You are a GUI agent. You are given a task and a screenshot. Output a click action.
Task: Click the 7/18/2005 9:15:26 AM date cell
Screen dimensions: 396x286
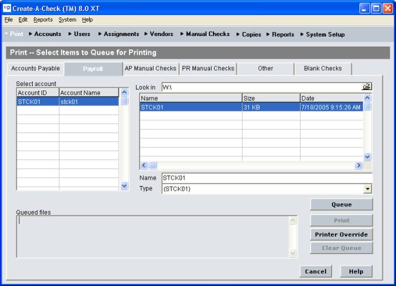[331, 108]
